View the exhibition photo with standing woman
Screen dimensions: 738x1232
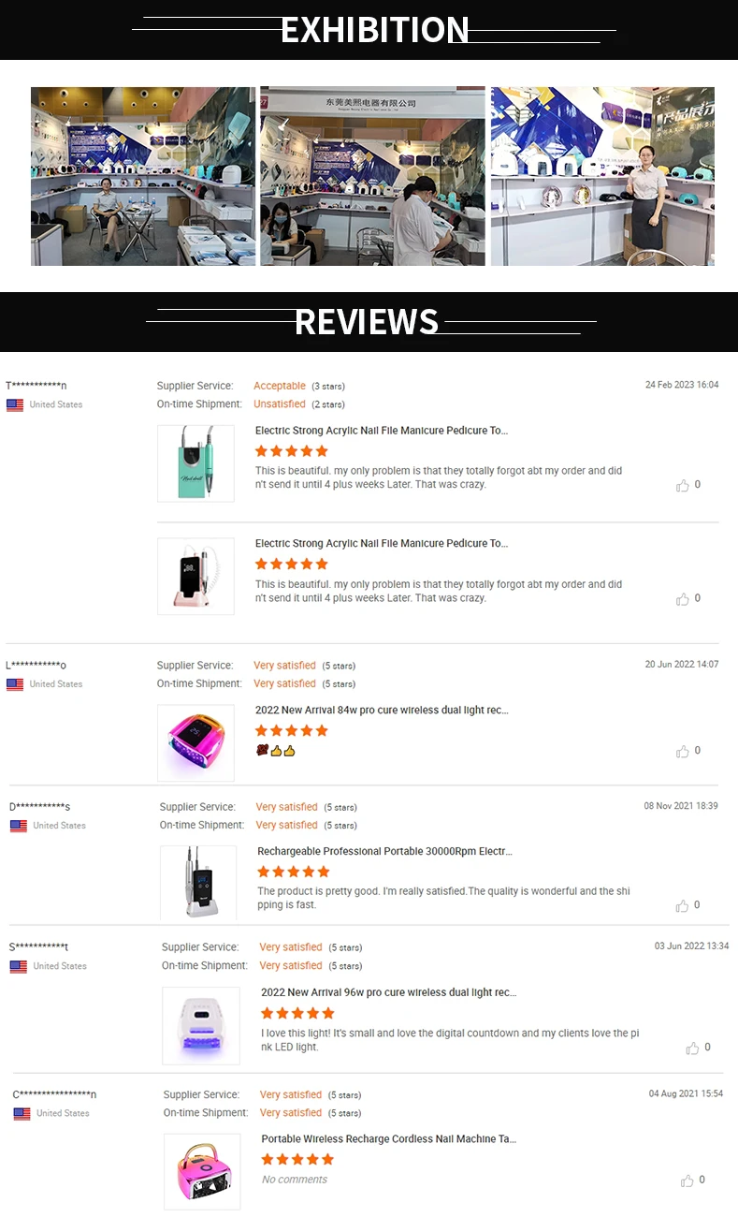tap(602, 176)
